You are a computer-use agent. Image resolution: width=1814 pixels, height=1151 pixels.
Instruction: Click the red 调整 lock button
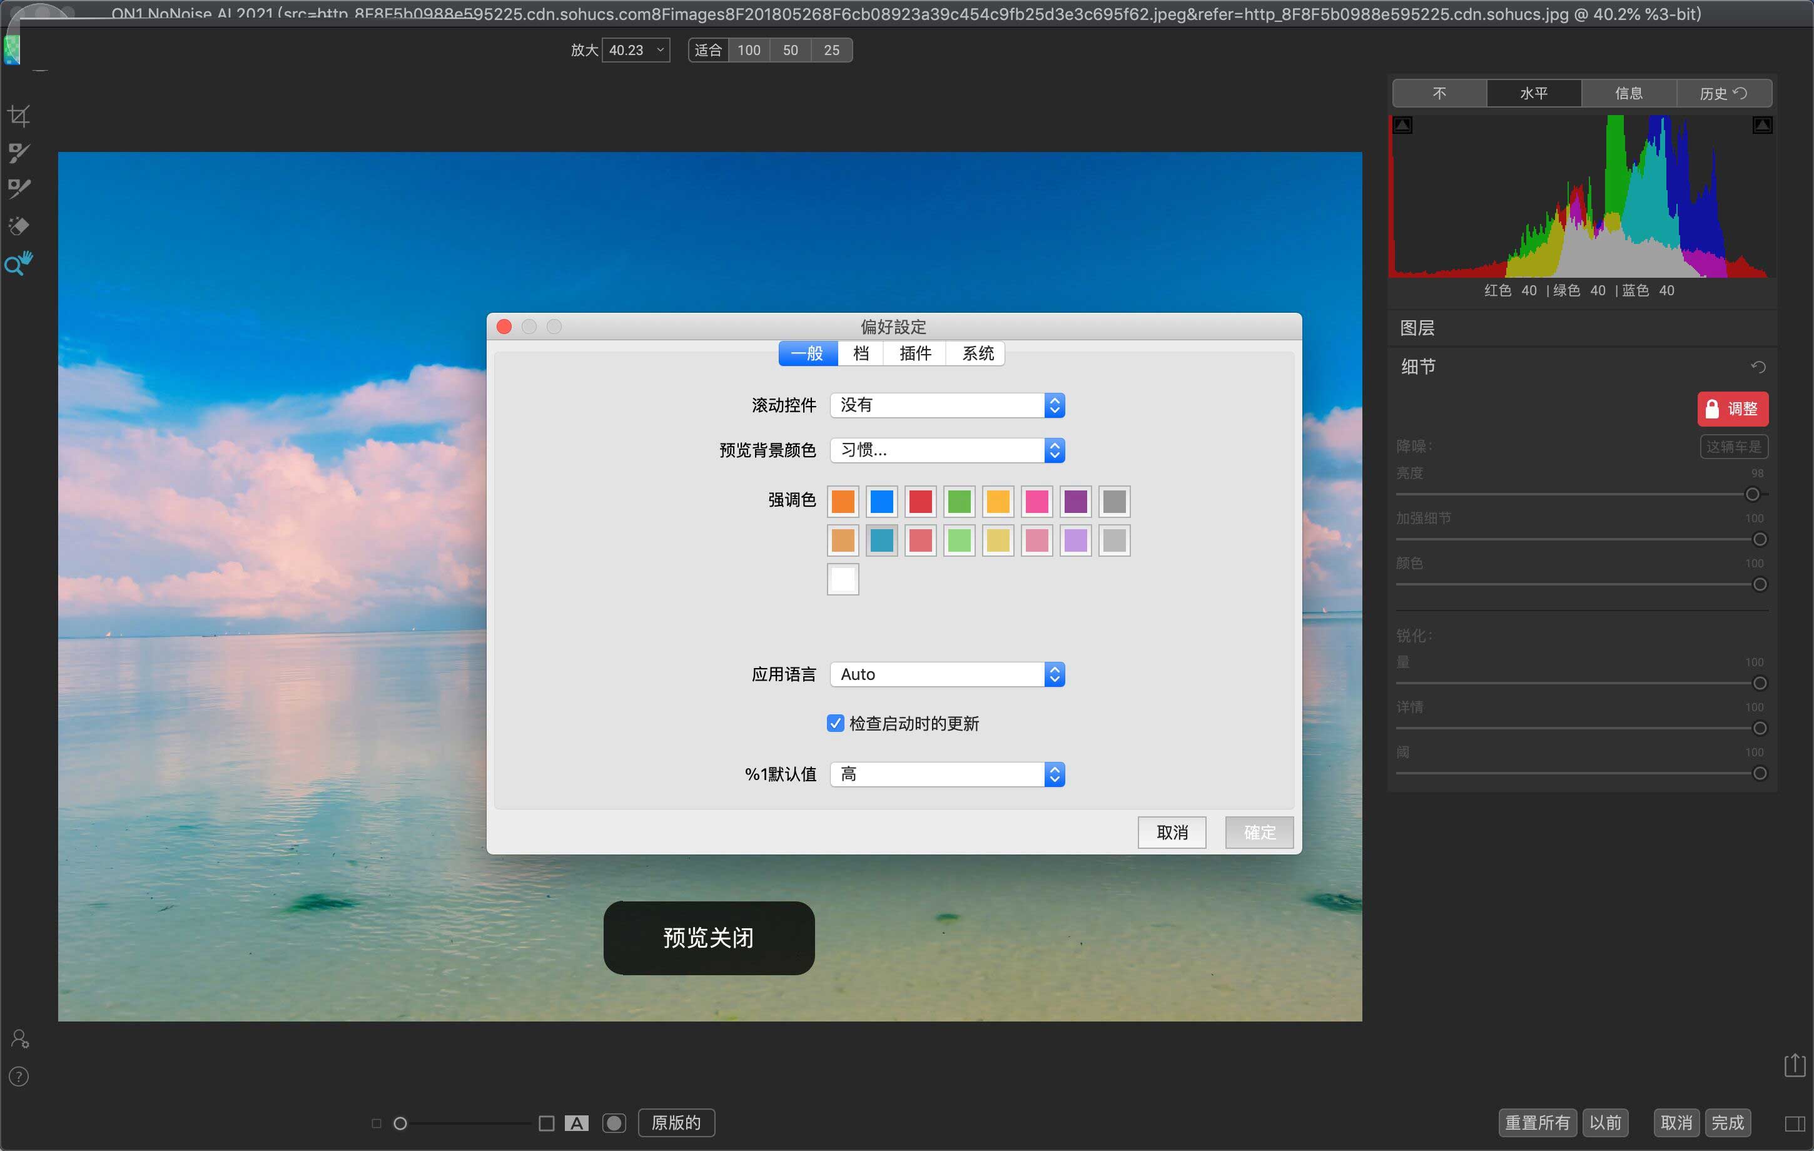(1732, 409)
